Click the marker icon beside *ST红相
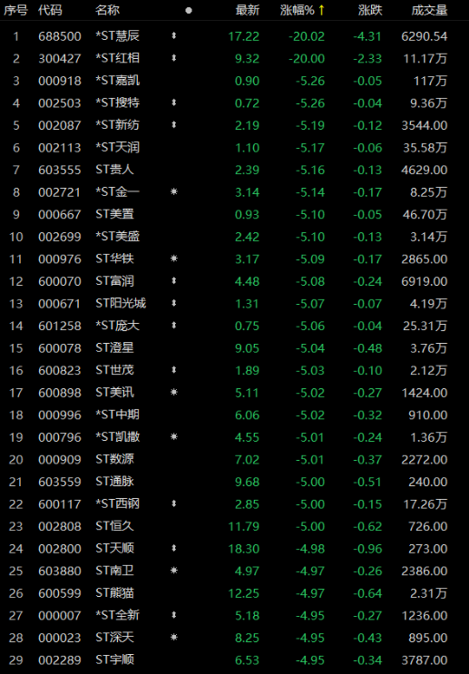The height and width of the screenshot is (674, 469). (x=173, y=58)
